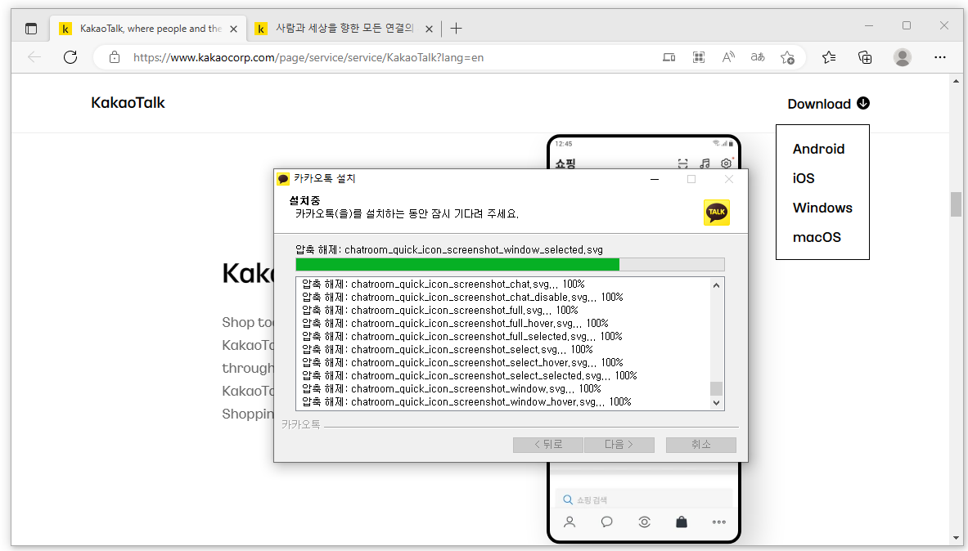
Task: Click the install log scroll down arrow
Action: [716, 403]
